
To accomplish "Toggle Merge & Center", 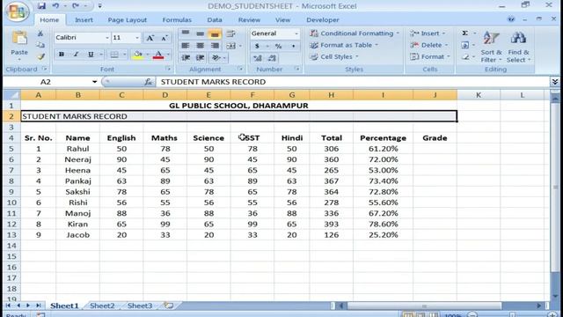I will 230,46.
